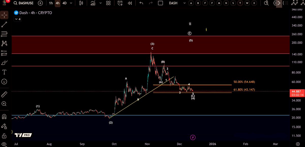This screenshot has width=305, height=147.
Task: Select the circled W shortcut button
Action: (247, 3)
